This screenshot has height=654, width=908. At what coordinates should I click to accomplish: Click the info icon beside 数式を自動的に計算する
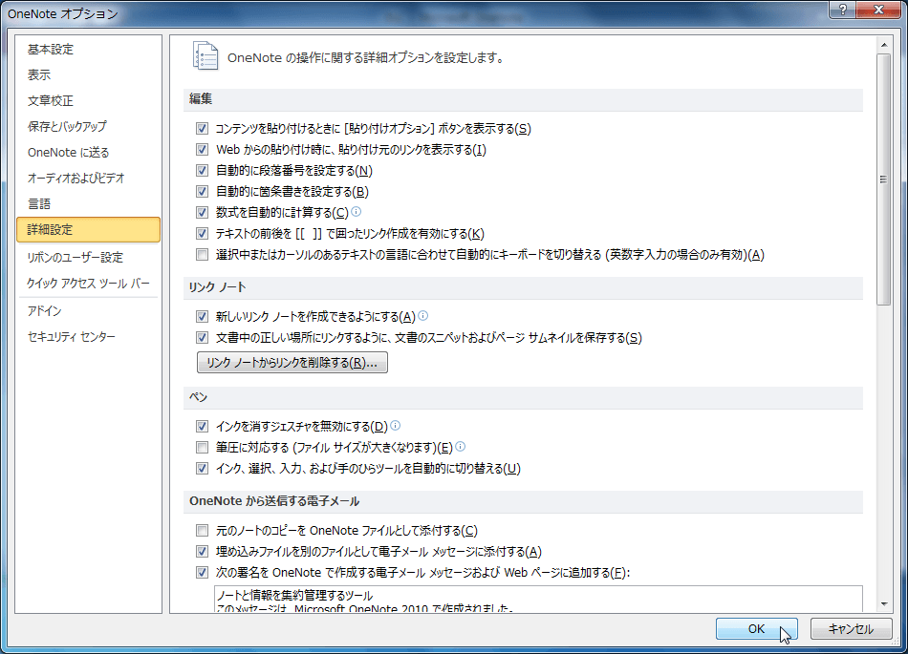pyautogui.click(x=357, y=212)
